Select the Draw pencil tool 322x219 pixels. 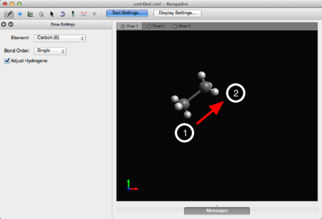[9, 14]
